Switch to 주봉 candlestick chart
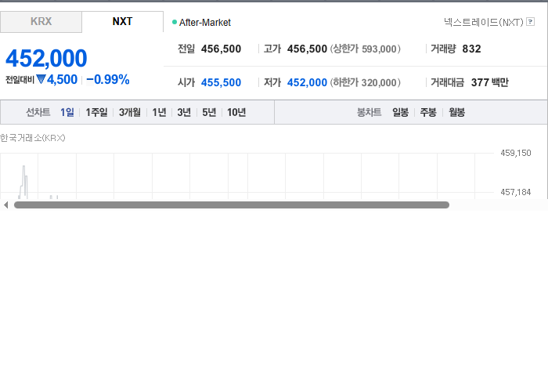The height and width of the screenshot is (384, 548). point(428,112)
